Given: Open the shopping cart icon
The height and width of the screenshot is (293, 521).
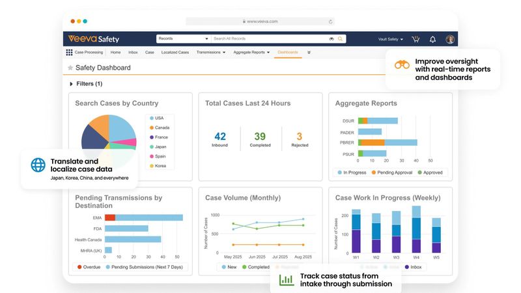Looking at the screenshot, I should coord(415,39).
